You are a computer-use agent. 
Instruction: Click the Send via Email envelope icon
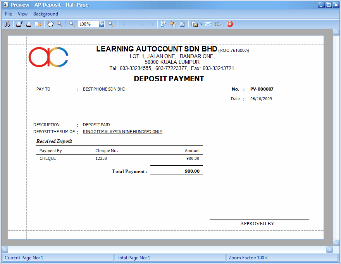click(208, 24)
